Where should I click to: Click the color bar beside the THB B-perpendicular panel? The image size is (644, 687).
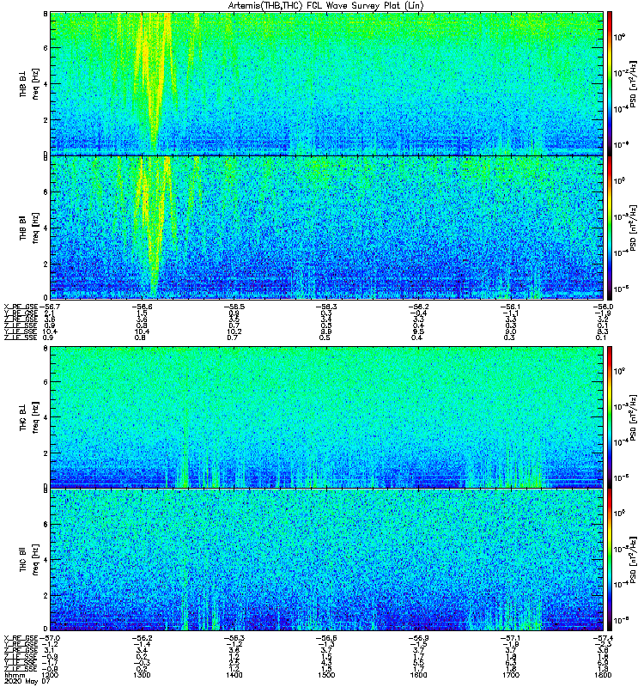tap(609, 83)
